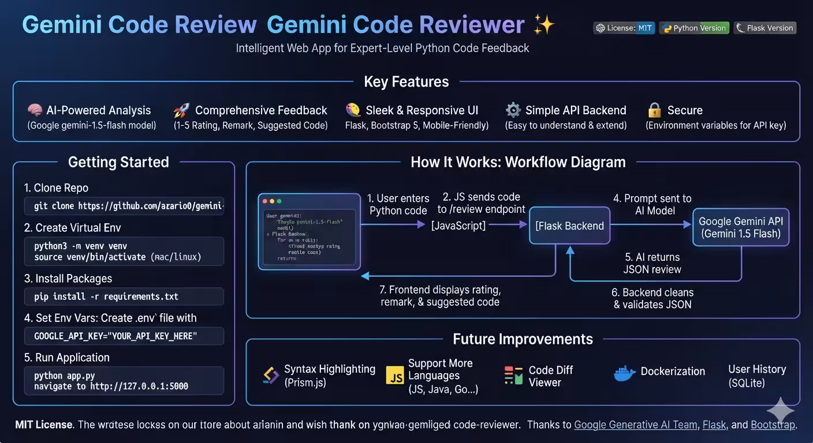
Task: Click the code editor window thumbnail
Action: [309, 232]
